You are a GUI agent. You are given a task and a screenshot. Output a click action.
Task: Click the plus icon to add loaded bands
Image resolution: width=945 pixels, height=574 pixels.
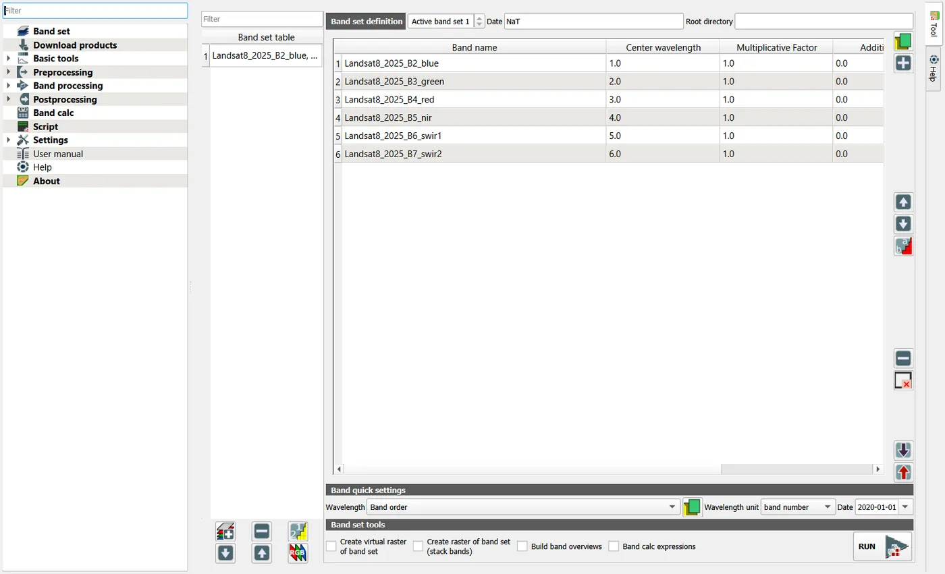[x=903, y=63]
